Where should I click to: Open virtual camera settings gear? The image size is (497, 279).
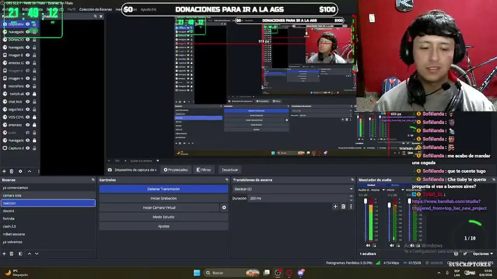[x=224, y=208]
